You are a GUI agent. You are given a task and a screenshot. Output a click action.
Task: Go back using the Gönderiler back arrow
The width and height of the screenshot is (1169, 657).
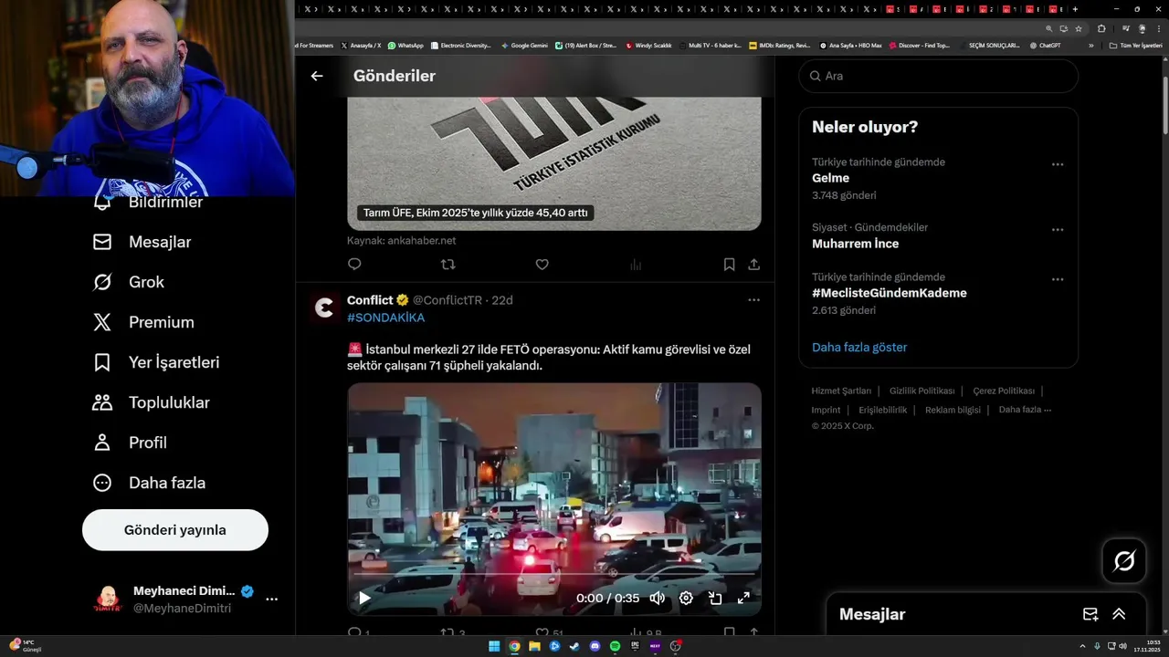coord(317,77)
